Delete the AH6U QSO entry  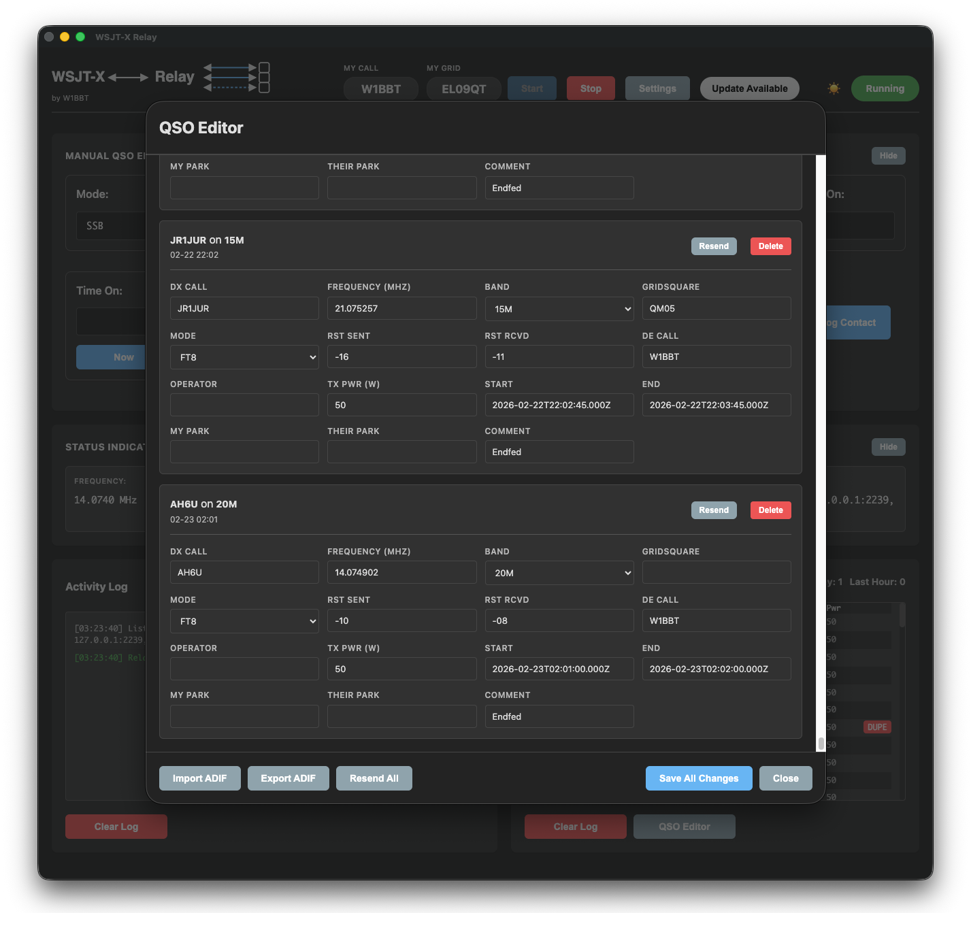[770, 510]
